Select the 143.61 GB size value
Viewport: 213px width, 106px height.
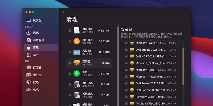pyautogui.click(x=104, y=30)
